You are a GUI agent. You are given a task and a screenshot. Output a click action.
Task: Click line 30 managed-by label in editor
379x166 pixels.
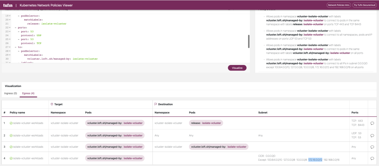(x=62, y=59)
